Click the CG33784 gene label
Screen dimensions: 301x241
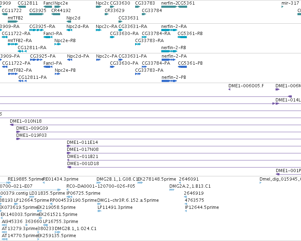click(152, 10)
